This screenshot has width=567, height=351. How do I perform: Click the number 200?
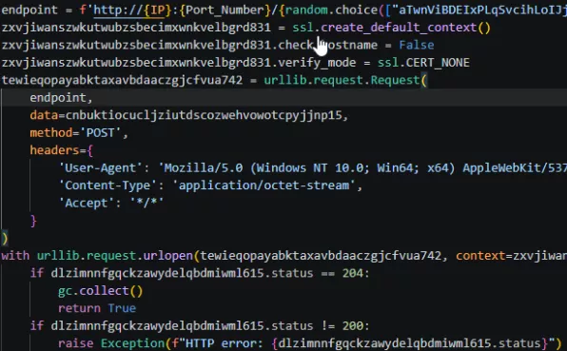[x=353, y=325]
